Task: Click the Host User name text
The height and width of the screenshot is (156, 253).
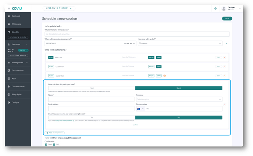Action: tap(58, 57)
